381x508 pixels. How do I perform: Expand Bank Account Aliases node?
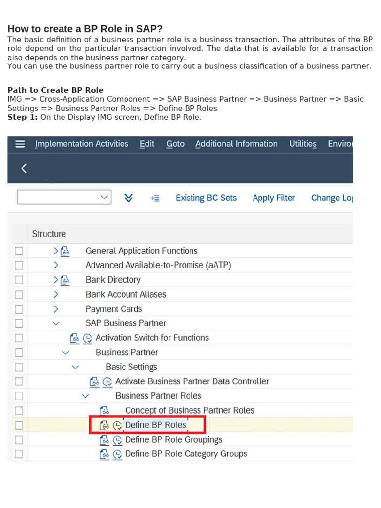tap(56, 295)
